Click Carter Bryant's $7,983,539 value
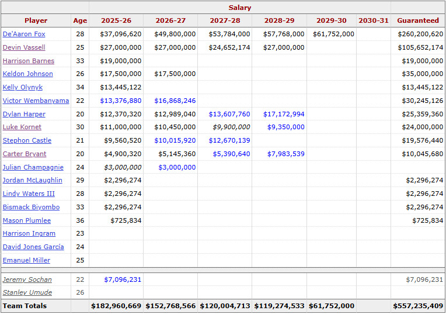 tap(286, 154)
